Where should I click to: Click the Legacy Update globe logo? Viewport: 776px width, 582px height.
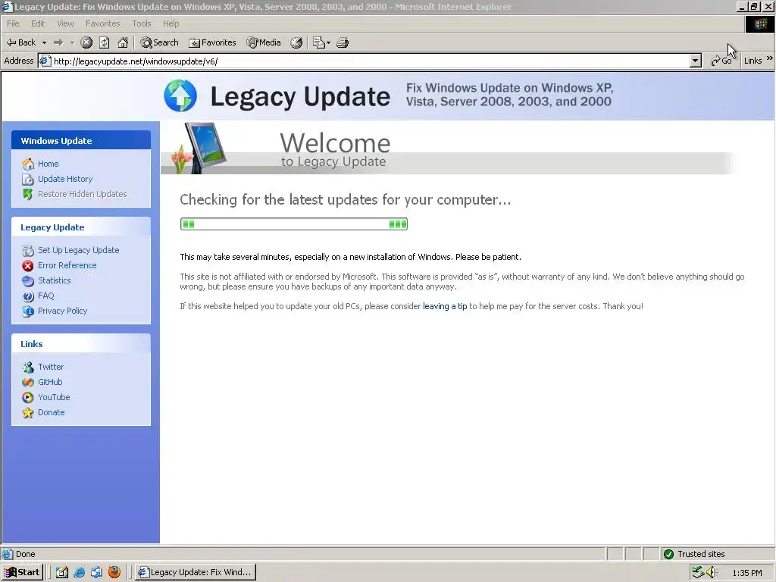pos(180,95)
